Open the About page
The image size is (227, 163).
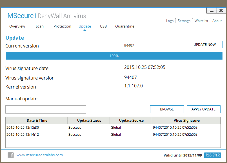coord(217,21)
